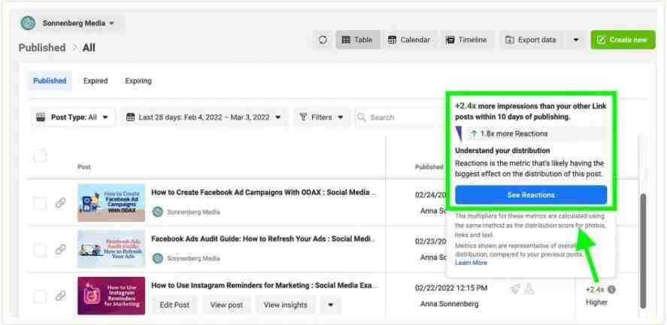Click link icon of Instagram Reminders row
Viewport: 667px width, 325px height.
pos(60,296)
